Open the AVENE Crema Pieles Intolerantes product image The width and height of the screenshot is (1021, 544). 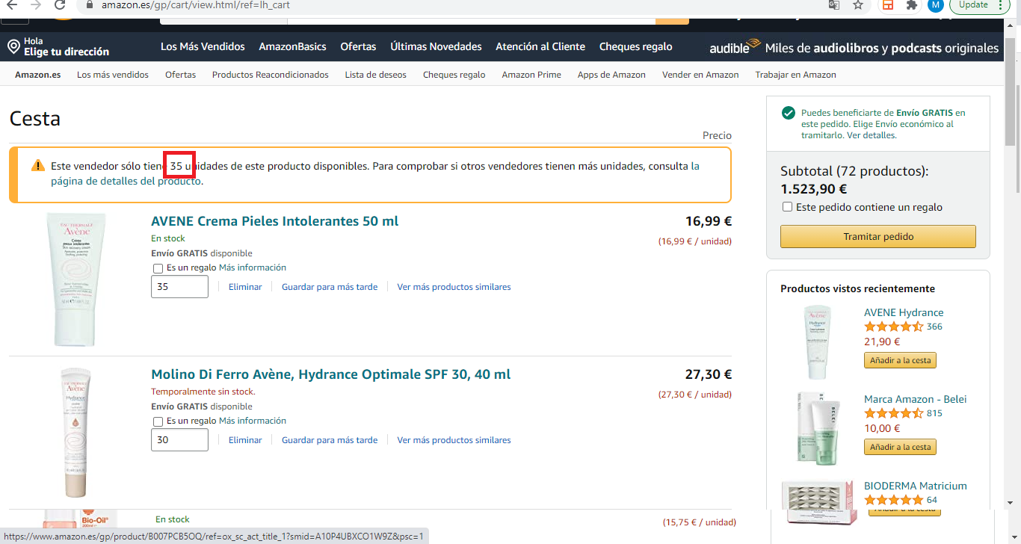[75, 279]
